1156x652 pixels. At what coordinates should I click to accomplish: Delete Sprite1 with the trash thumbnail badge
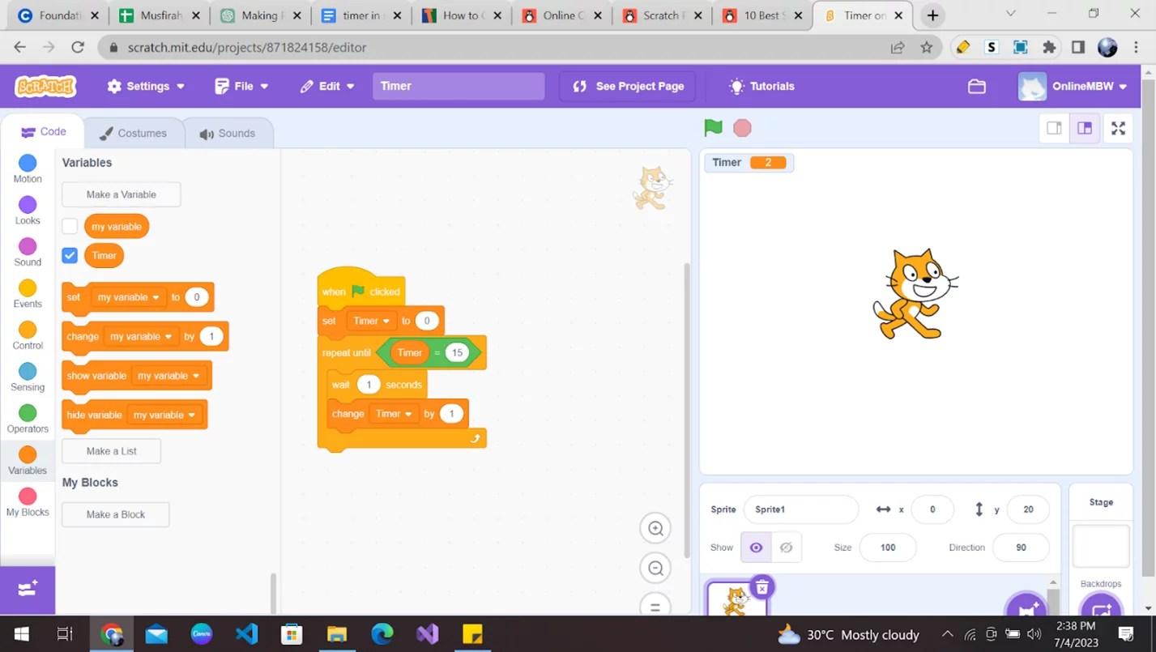pyautogui.click(x=761, y=588)
